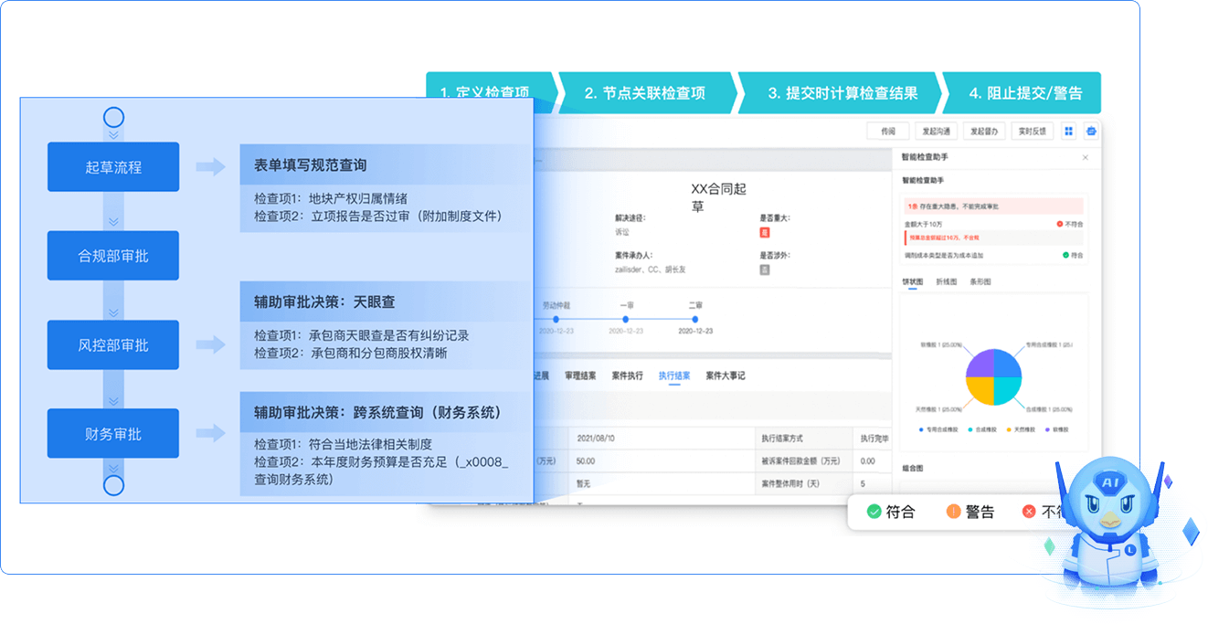Click the orange 警告 warning icon

pos(953,512)
